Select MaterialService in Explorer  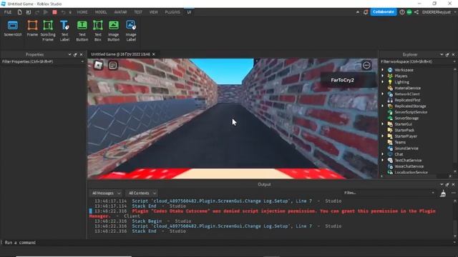click(x=407, y=88)
